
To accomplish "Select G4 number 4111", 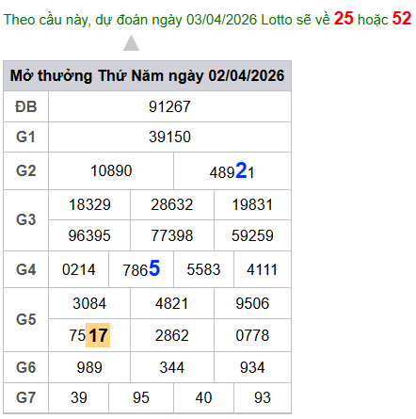I will coord(262,269).
